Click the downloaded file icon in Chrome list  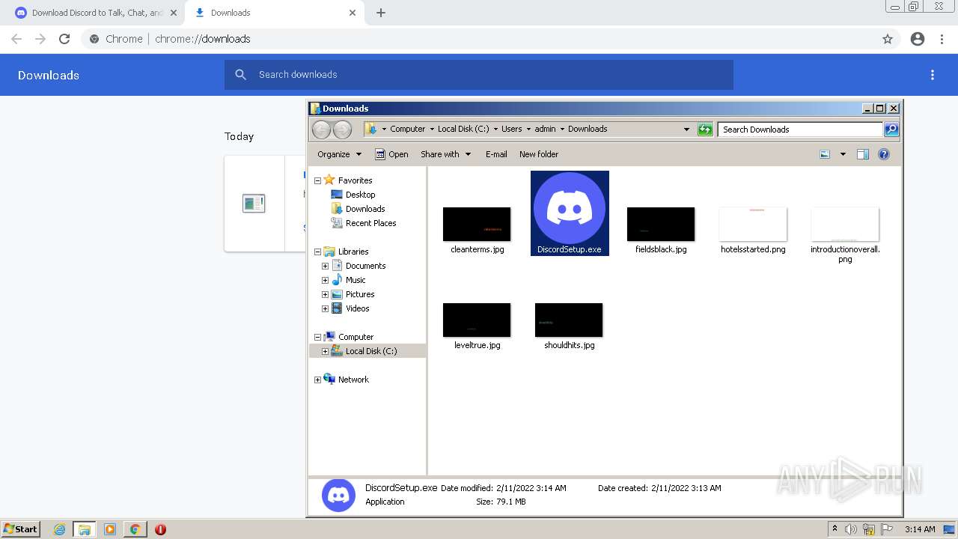coord(254,203)
